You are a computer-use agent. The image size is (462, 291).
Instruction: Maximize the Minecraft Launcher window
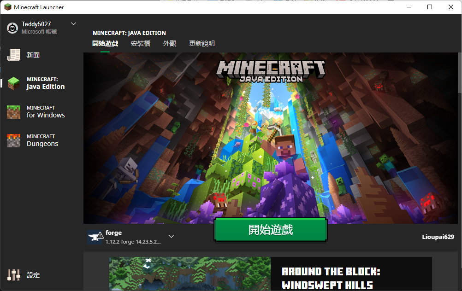(x=430, y=7)
